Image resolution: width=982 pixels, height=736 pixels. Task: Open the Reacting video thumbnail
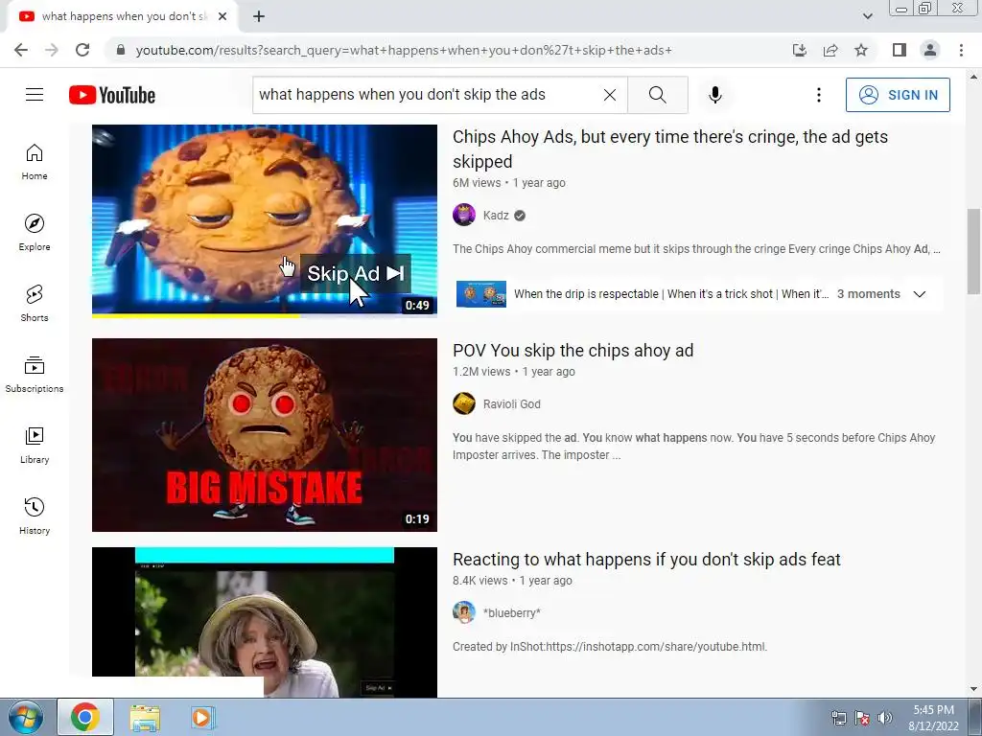point(265,622)
